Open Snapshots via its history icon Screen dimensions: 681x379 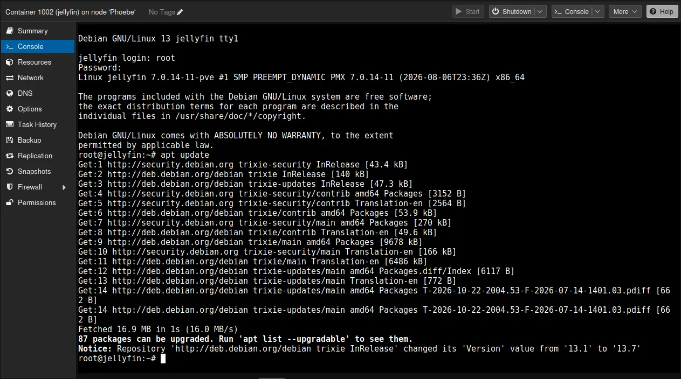(x=9, y=171)
